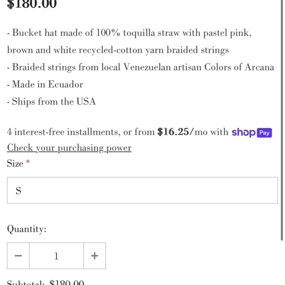Click the red required asterisk by Size

point(28,162)
